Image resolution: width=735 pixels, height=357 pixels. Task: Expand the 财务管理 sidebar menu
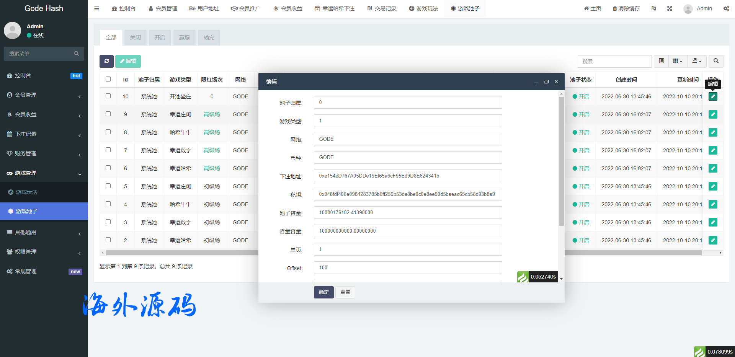44,153
